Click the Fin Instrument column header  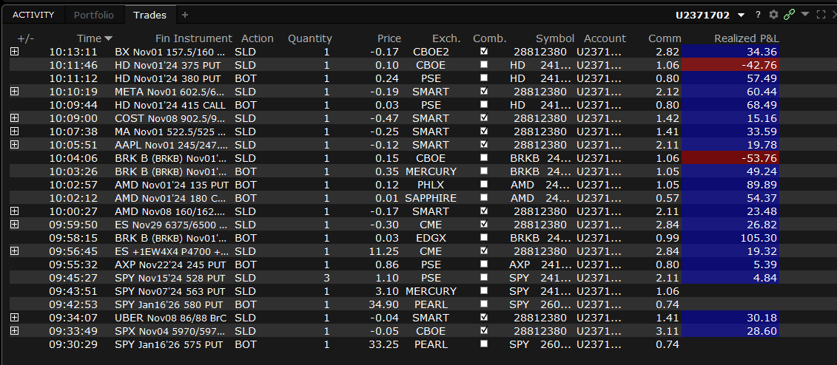click(x=194, y=38)
